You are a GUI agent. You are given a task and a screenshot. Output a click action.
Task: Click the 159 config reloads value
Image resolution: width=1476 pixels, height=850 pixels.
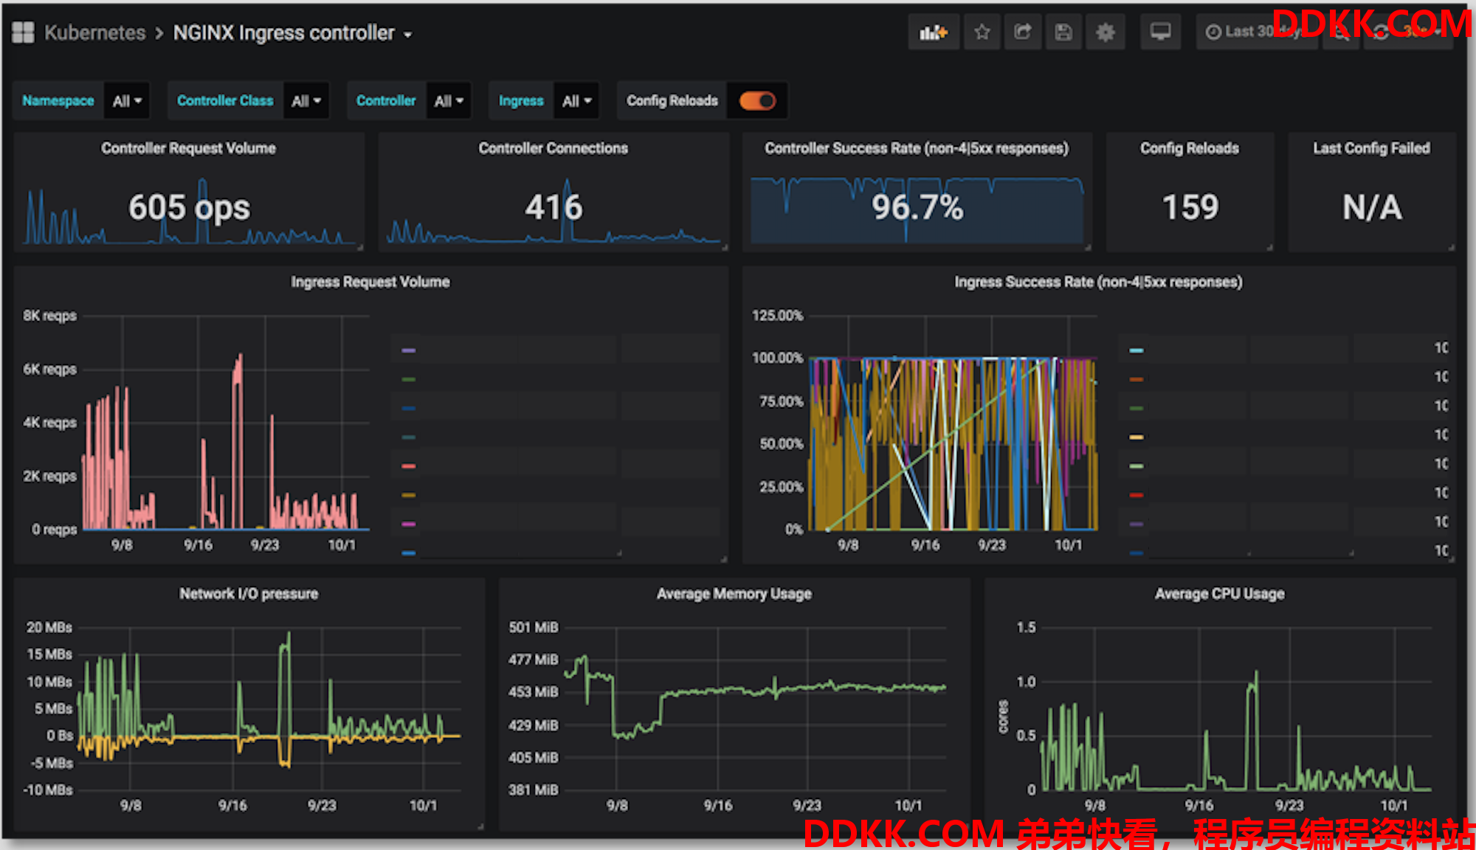pos(1190,207)
